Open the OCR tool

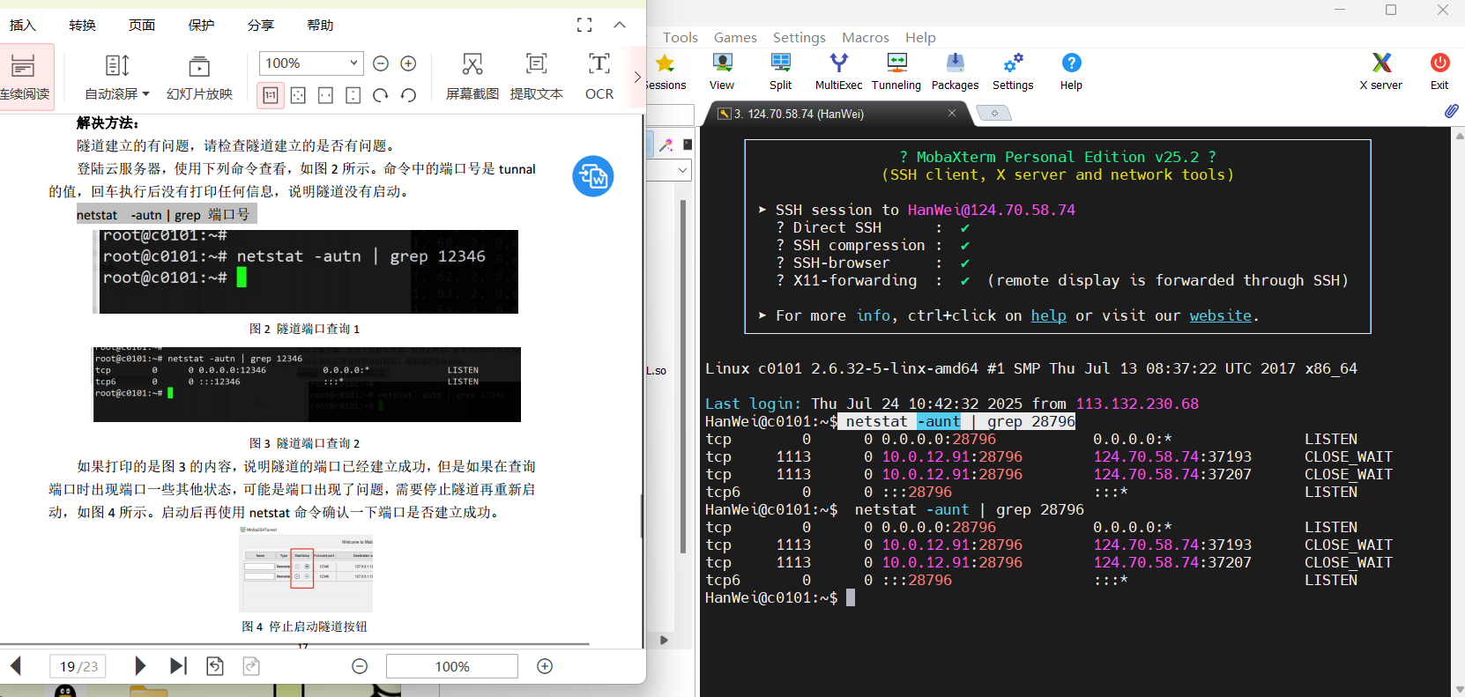[599, 77]
